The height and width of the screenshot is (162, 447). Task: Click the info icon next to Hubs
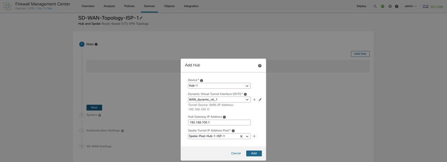coord(96,44)
